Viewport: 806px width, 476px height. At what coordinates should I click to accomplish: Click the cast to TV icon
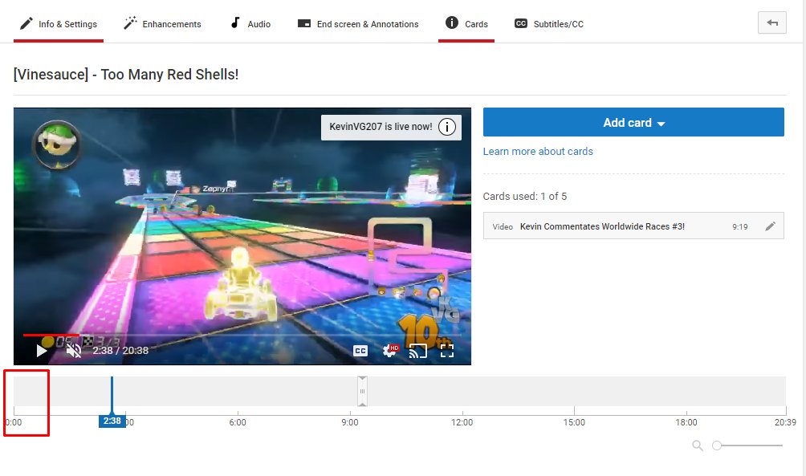418,351
